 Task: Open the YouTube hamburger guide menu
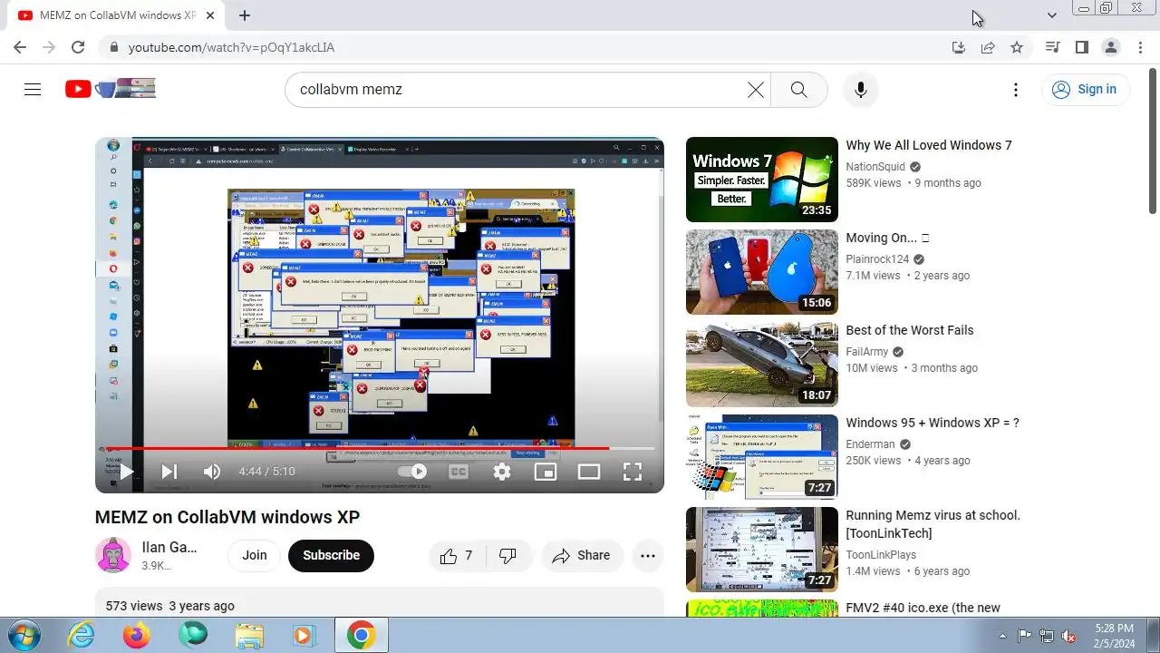point(33,89)
